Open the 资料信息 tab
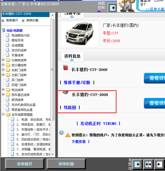This screenshot has height=171, width=165. point(72,57)
